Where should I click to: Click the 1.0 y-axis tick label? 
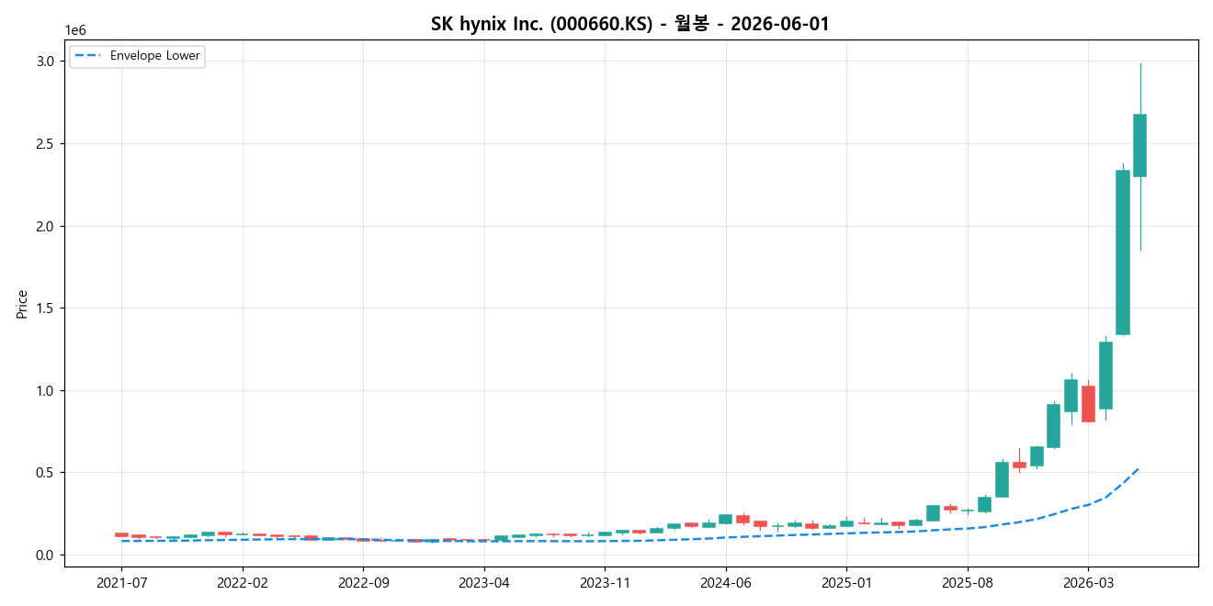tap(47, 390)
